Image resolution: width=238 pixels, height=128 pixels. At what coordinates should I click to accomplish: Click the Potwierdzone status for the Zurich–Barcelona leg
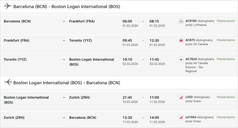click(226, 117)
